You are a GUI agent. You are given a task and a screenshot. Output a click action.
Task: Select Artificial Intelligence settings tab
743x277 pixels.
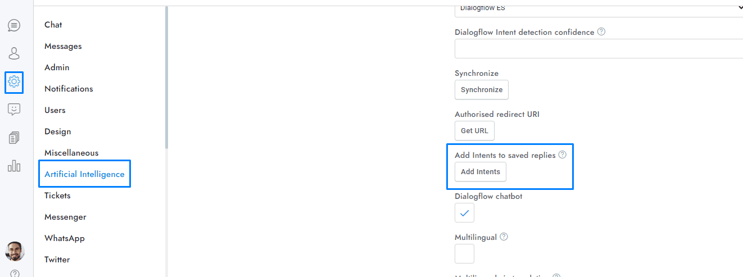click(x=84, y=174)
